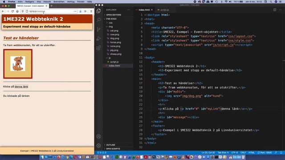
Task: Open the editor More Actions ellipsis
Action: click(281, 10)
